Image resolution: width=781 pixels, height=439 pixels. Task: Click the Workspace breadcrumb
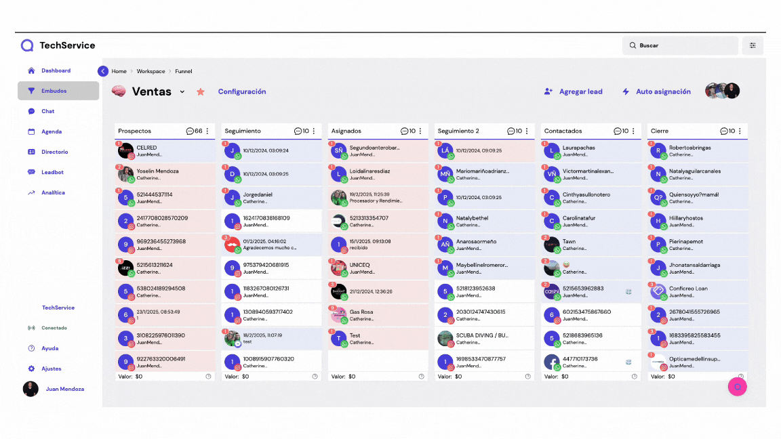click(151, 71)
